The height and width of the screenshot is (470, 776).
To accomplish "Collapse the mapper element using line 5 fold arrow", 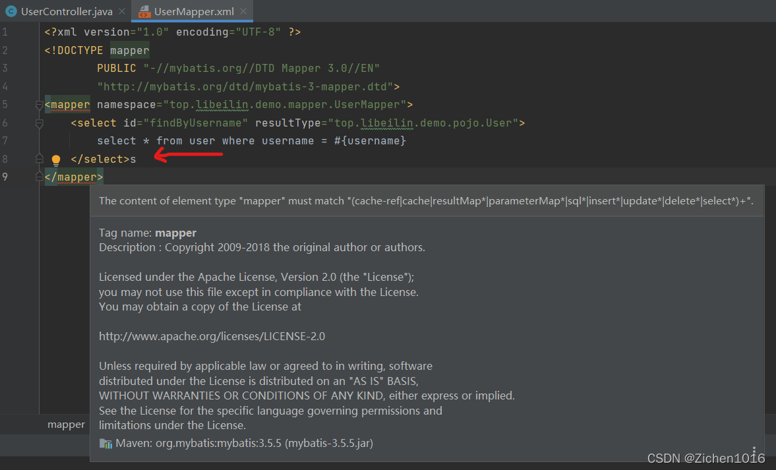I will [x=39, y=104].
